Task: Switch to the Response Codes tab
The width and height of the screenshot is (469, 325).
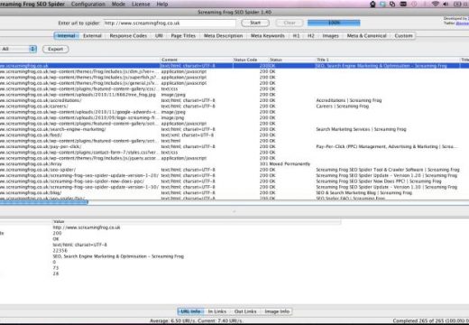Action: 128,36
